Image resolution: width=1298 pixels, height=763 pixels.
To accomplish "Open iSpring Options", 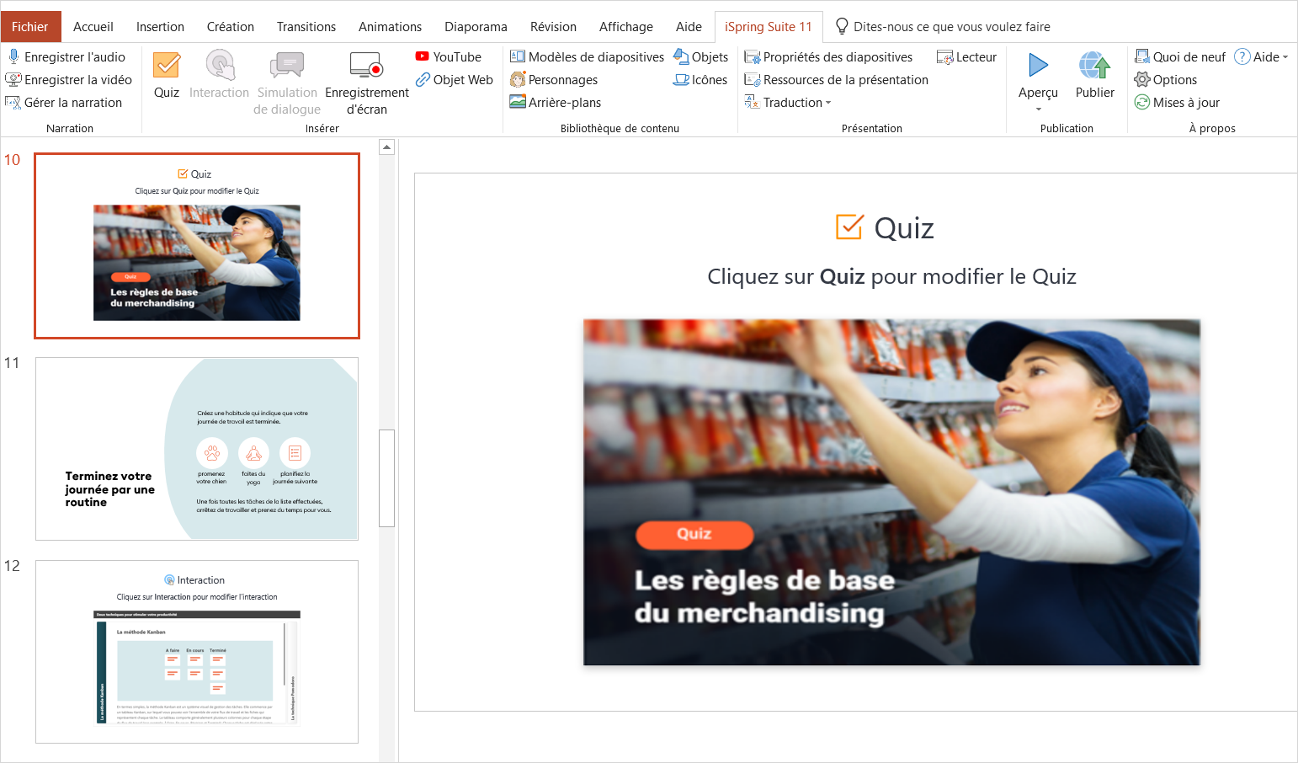I will pos(1166,79).
